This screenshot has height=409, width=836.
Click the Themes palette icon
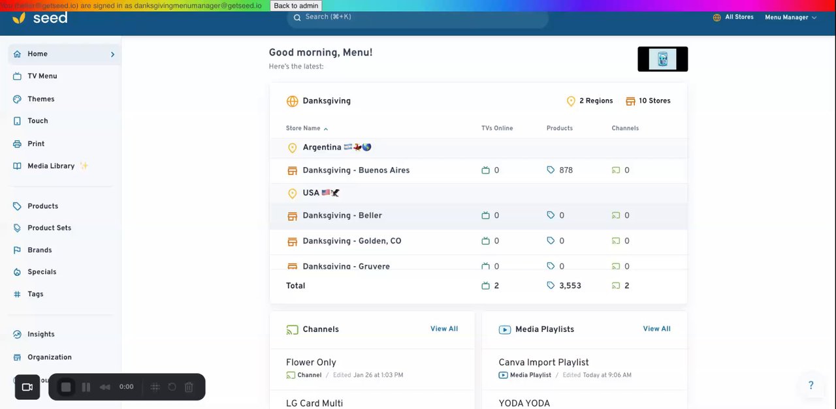[x=17, y=99]
